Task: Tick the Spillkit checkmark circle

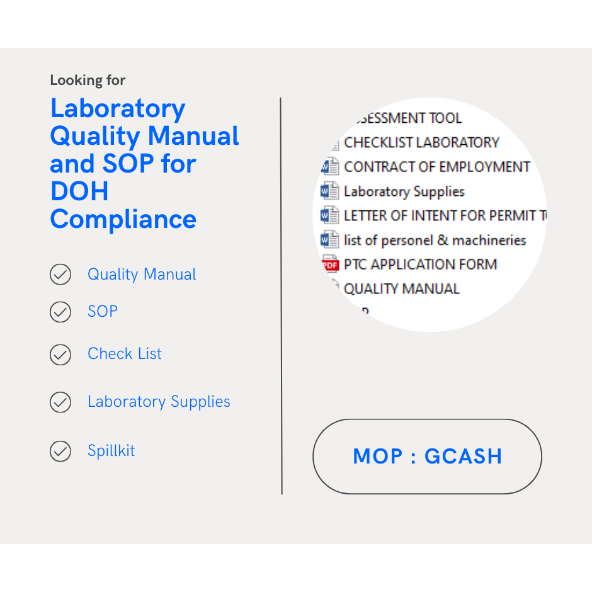Action: (x=60, y=452)
